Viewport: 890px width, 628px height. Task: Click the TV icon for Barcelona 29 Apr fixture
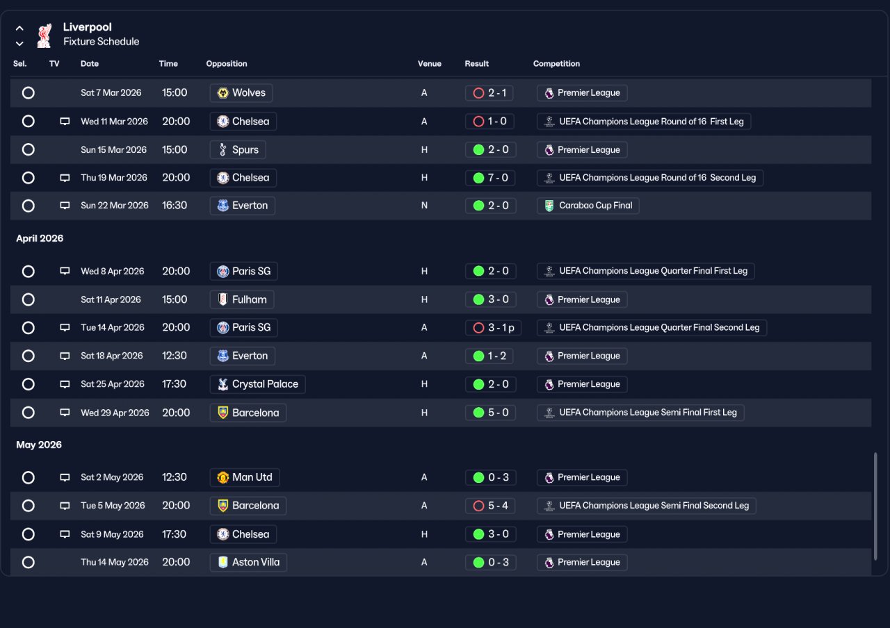[65, 413]
